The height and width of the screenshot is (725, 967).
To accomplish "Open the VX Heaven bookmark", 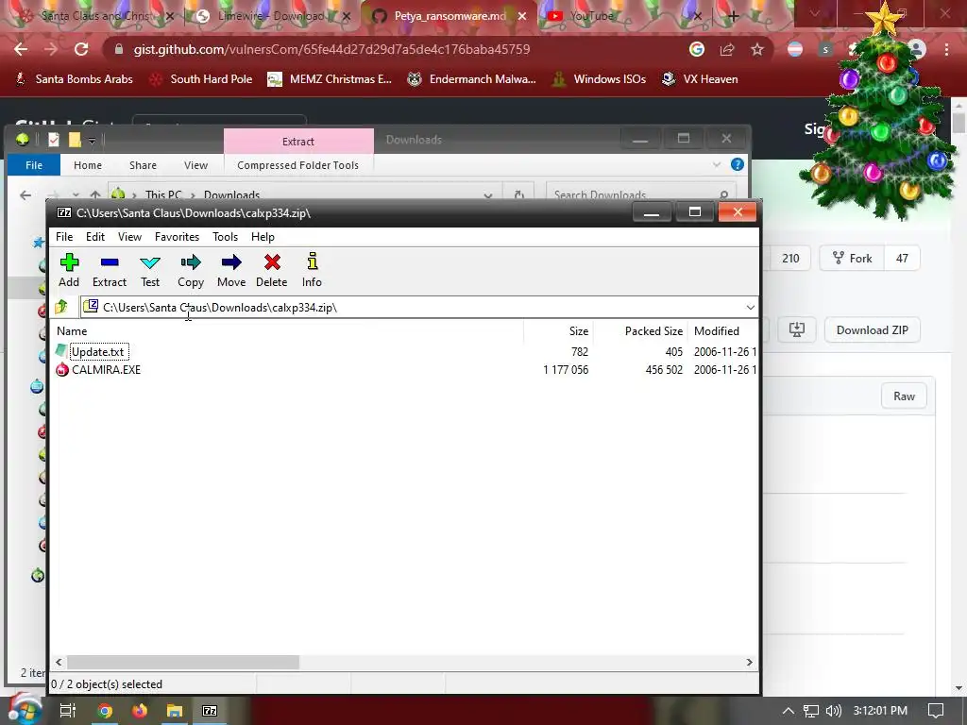I will [700, 79].
